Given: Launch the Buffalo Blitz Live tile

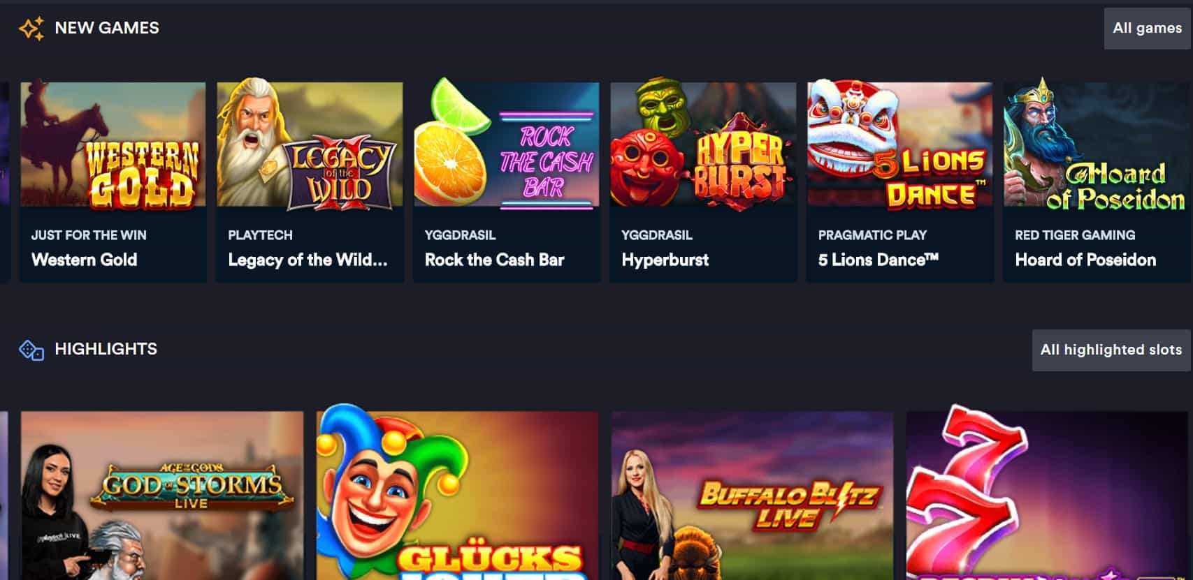Looking at the screenshot, I should (753, 496).
